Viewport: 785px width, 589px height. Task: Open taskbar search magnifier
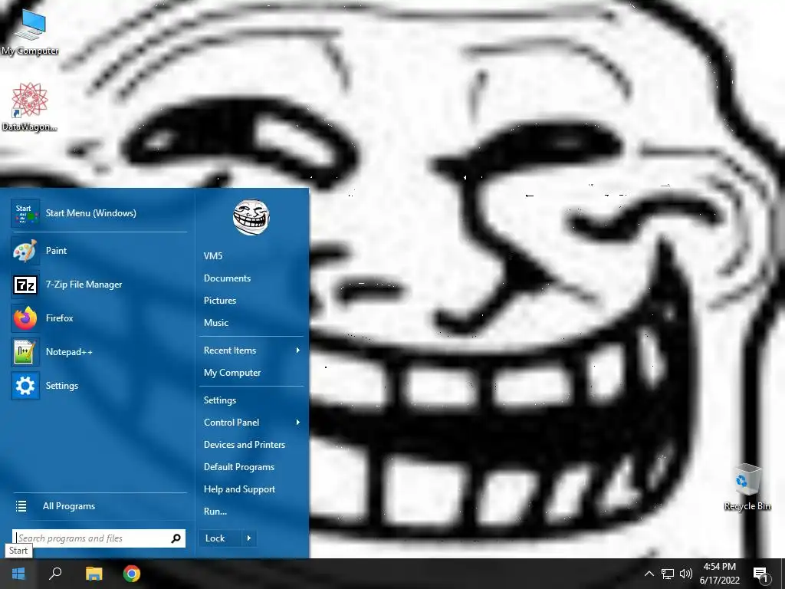tap(55, 574)
